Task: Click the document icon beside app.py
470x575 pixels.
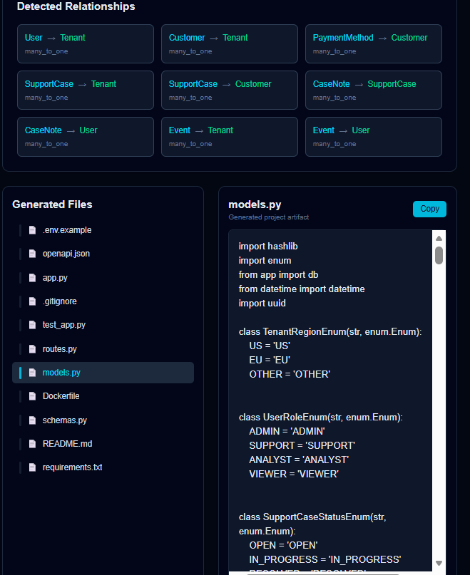Action: pyautogui.click(x=32, y=277)
